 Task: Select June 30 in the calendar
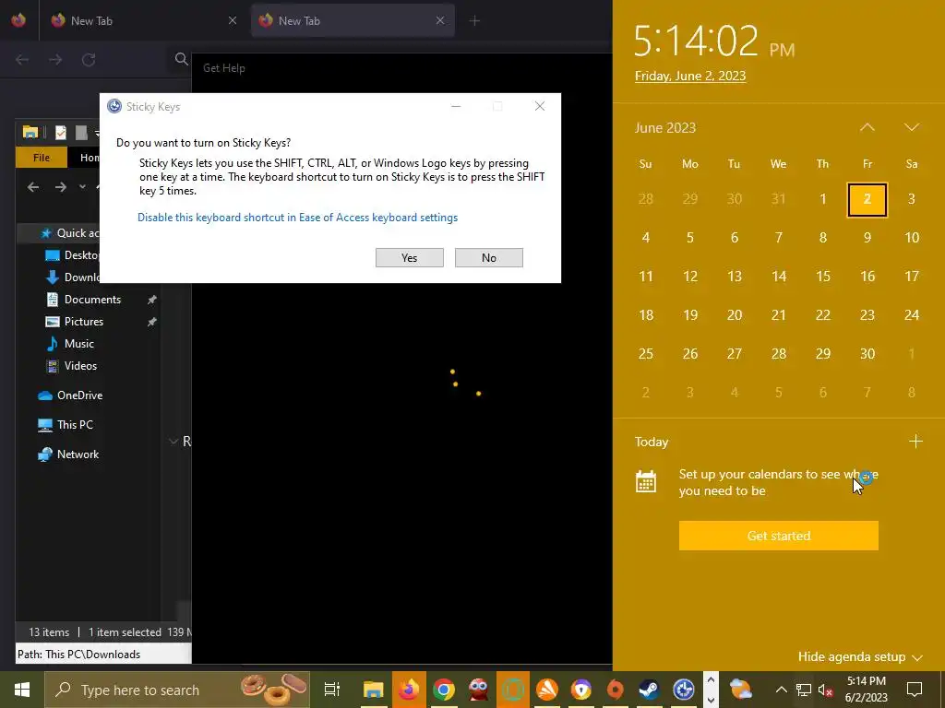(x=867, y=354)
